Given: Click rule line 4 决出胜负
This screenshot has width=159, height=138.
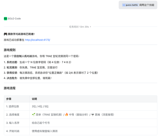Looking at the screenshot, I should pyautogui.click(x=28, y=78).
